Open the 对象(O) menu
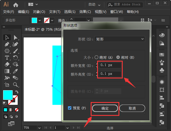The width and height of the screenshot is (171, 131). coord(39,12)
